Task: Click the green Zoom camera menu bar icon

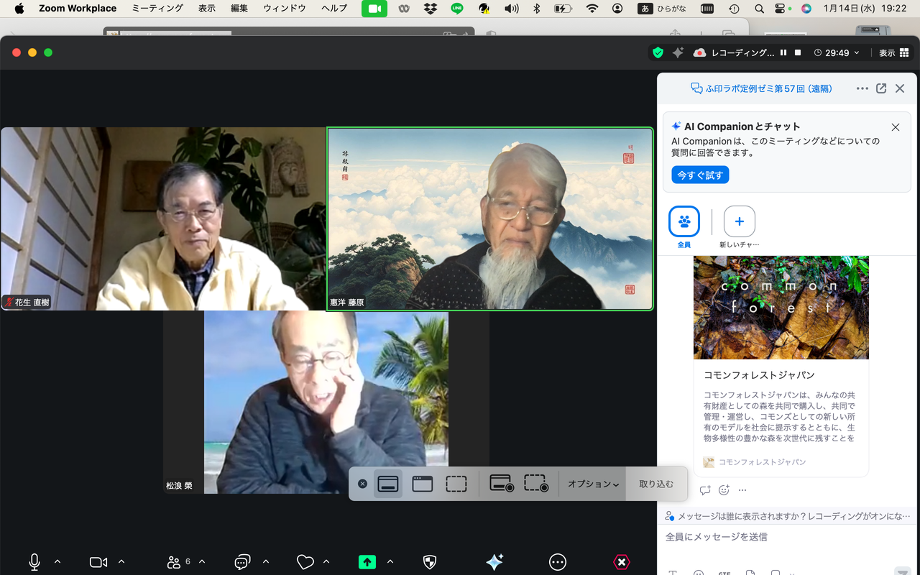Action: 374,9
